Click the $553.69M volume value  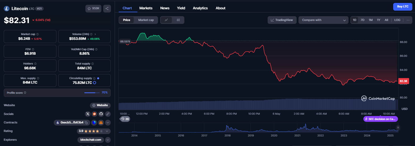pyautogui.click(x=77, y=39)
